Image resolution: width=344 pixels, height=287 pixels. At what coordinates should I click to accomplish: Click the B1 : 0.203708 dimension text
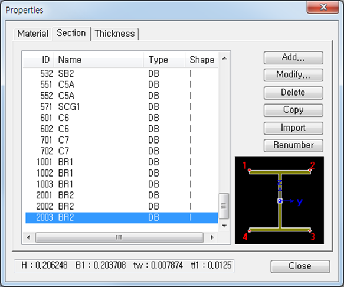pos(101,266)
